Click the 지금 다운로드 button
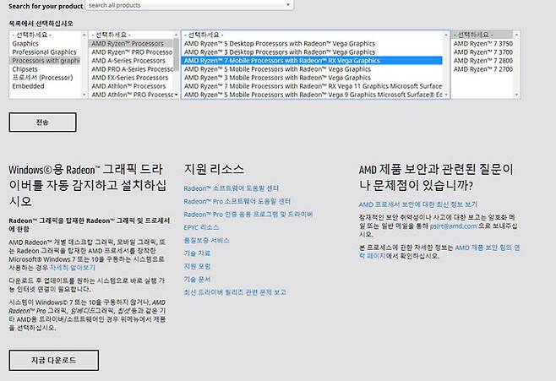 coord(53,360)
